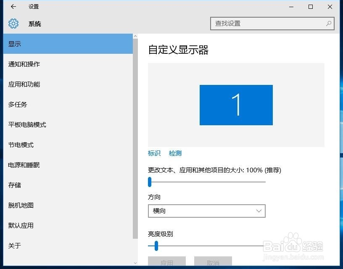
Task: Open the 应用和功能 section
Action: [x=23, y=84]
